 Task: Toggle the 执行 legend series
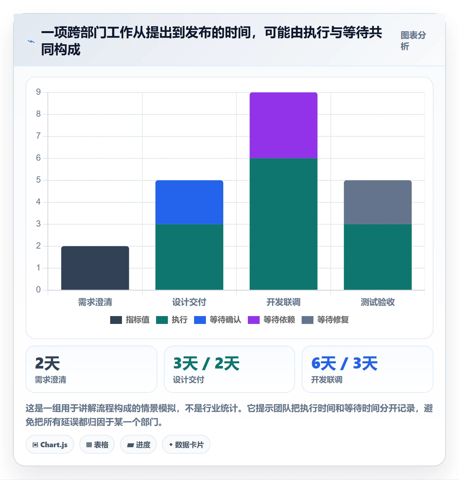tap(172, 320)
